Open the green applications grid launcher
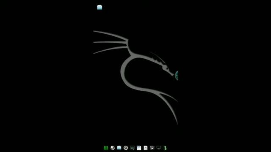The width and height of the screenshot is (271, 152). (x=106, y=148)
